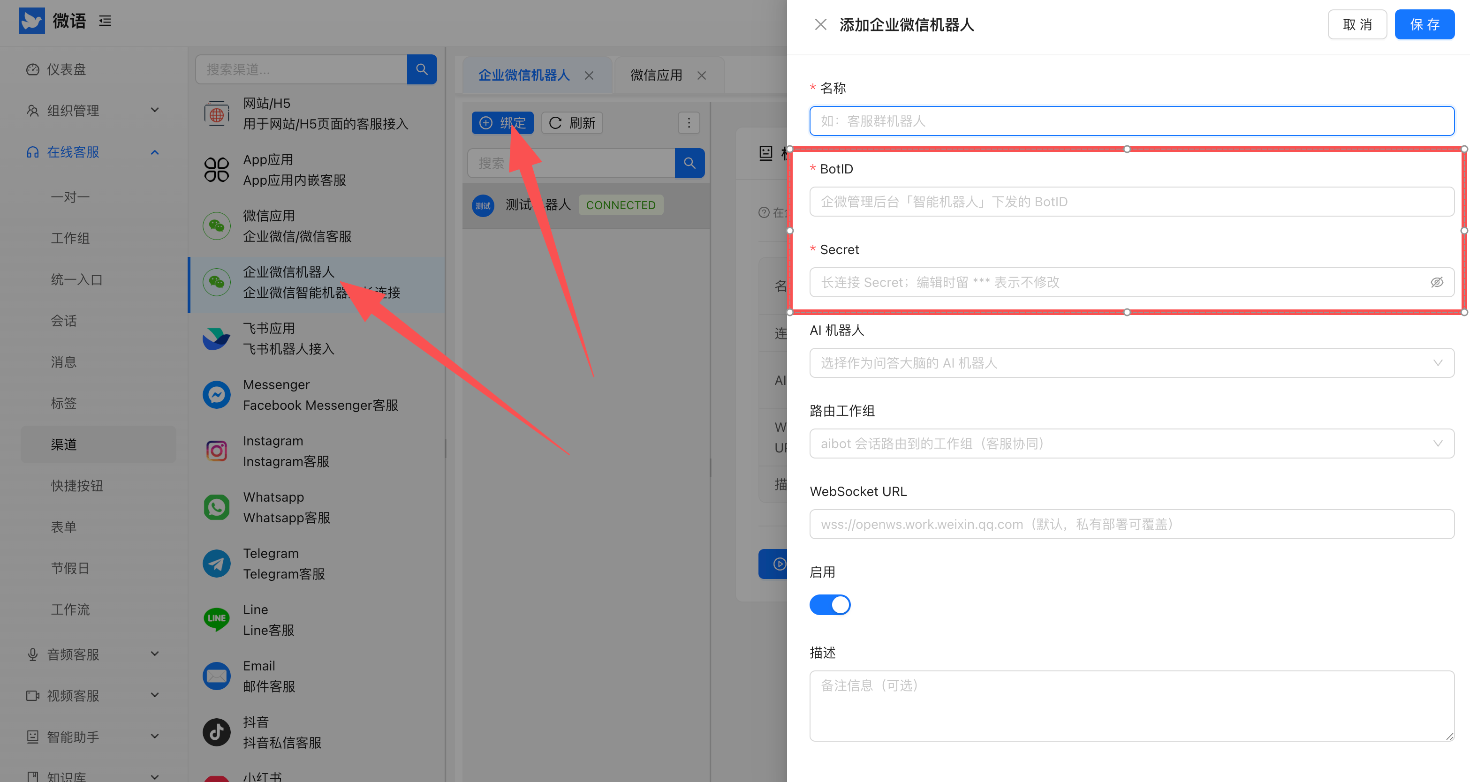Click the 描述 textarea
Viewport: 1470px width, 782px height.
(x=1132, y=706)
